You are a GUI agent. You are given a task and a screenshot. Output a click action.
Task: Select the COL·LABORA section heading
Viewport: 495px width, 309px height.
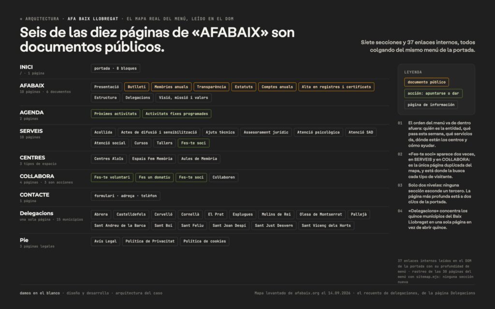tap(37, 176)
